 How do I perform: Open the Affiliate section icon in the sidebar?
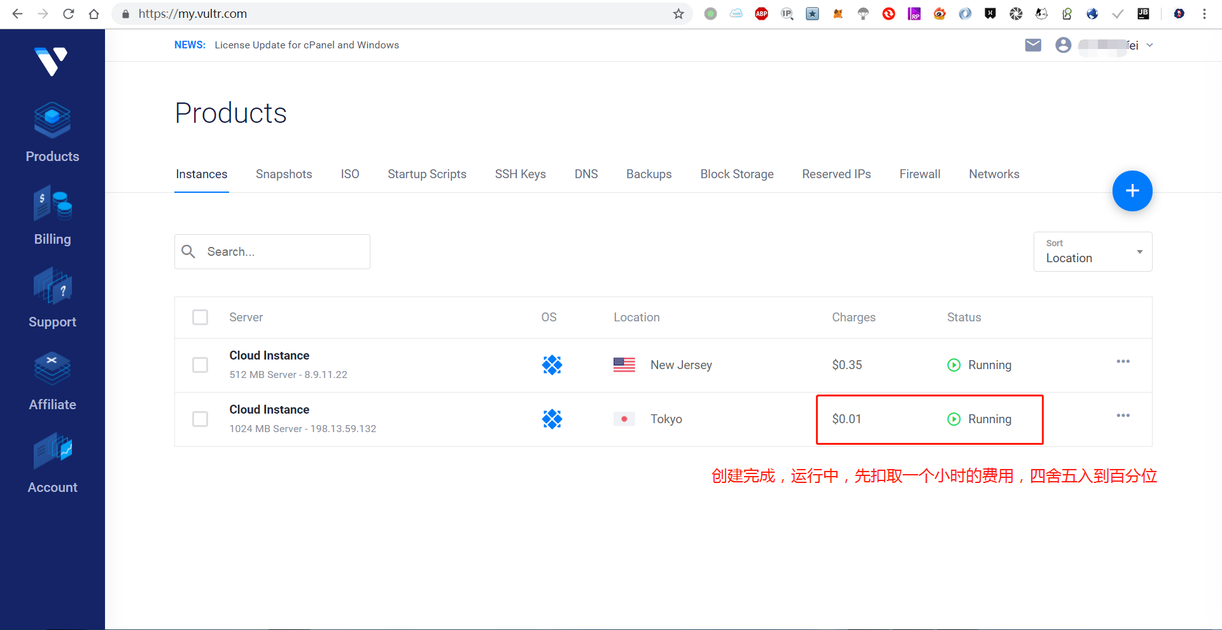coord(52,368)
